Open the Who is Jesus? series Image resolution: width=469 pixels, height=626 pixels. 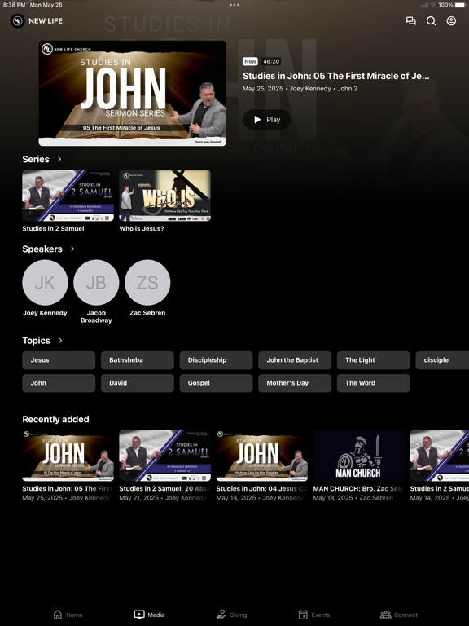164,196
